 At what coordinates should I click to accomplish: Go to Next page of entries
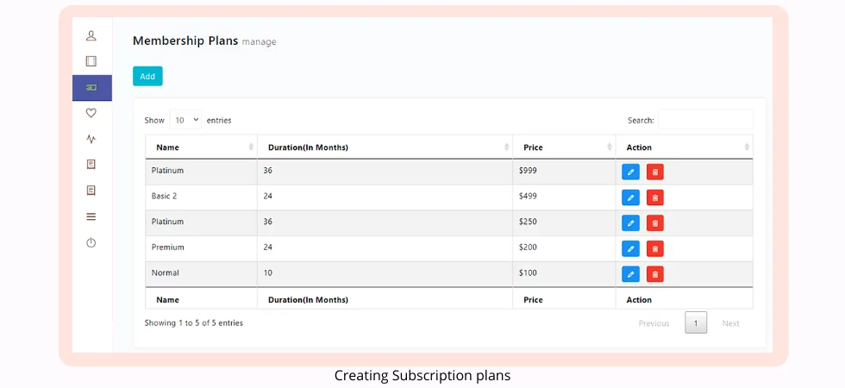tap(730, 323)
